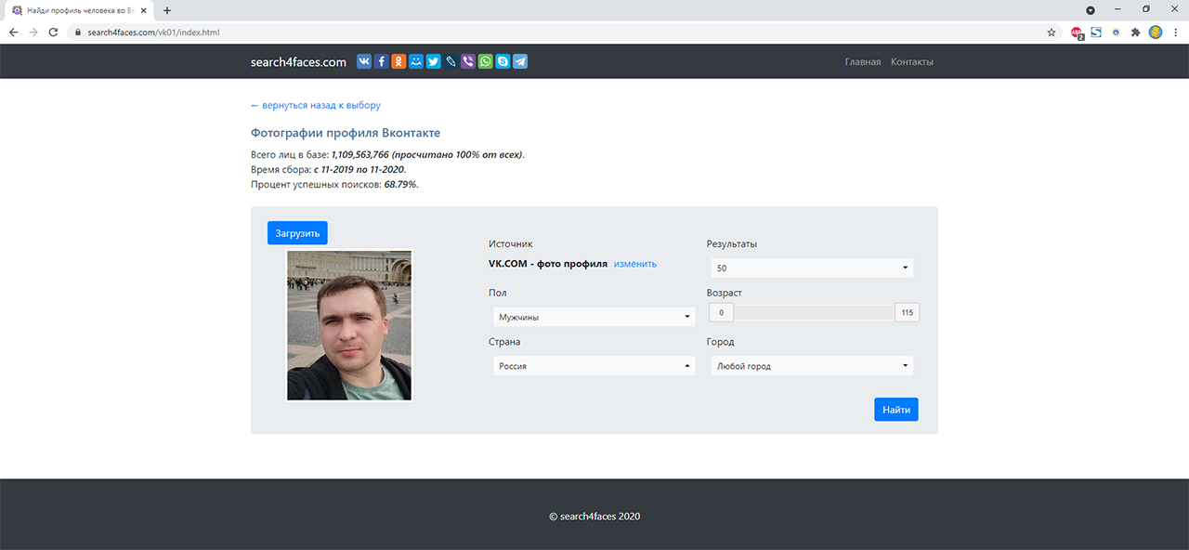Share via the Skype icon
This screenshot has height=550, width=1189.
coord(503,61)
